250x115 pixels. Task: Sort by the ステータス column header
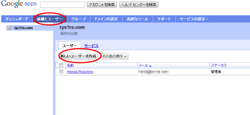[x=218, y=65]
